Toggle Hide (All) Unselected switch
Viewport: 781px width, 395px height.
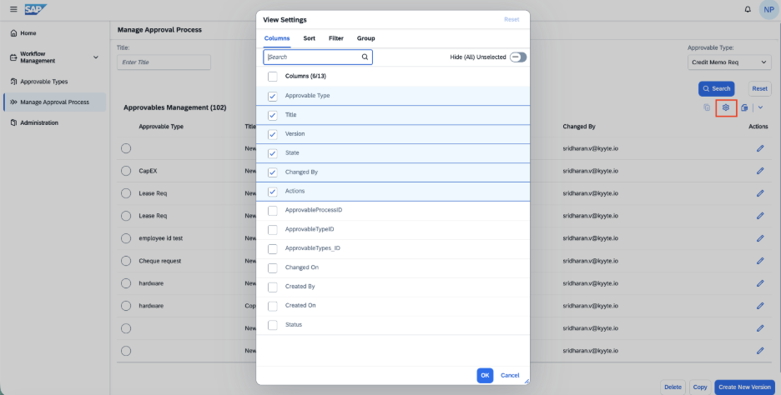tap(518, 57)
